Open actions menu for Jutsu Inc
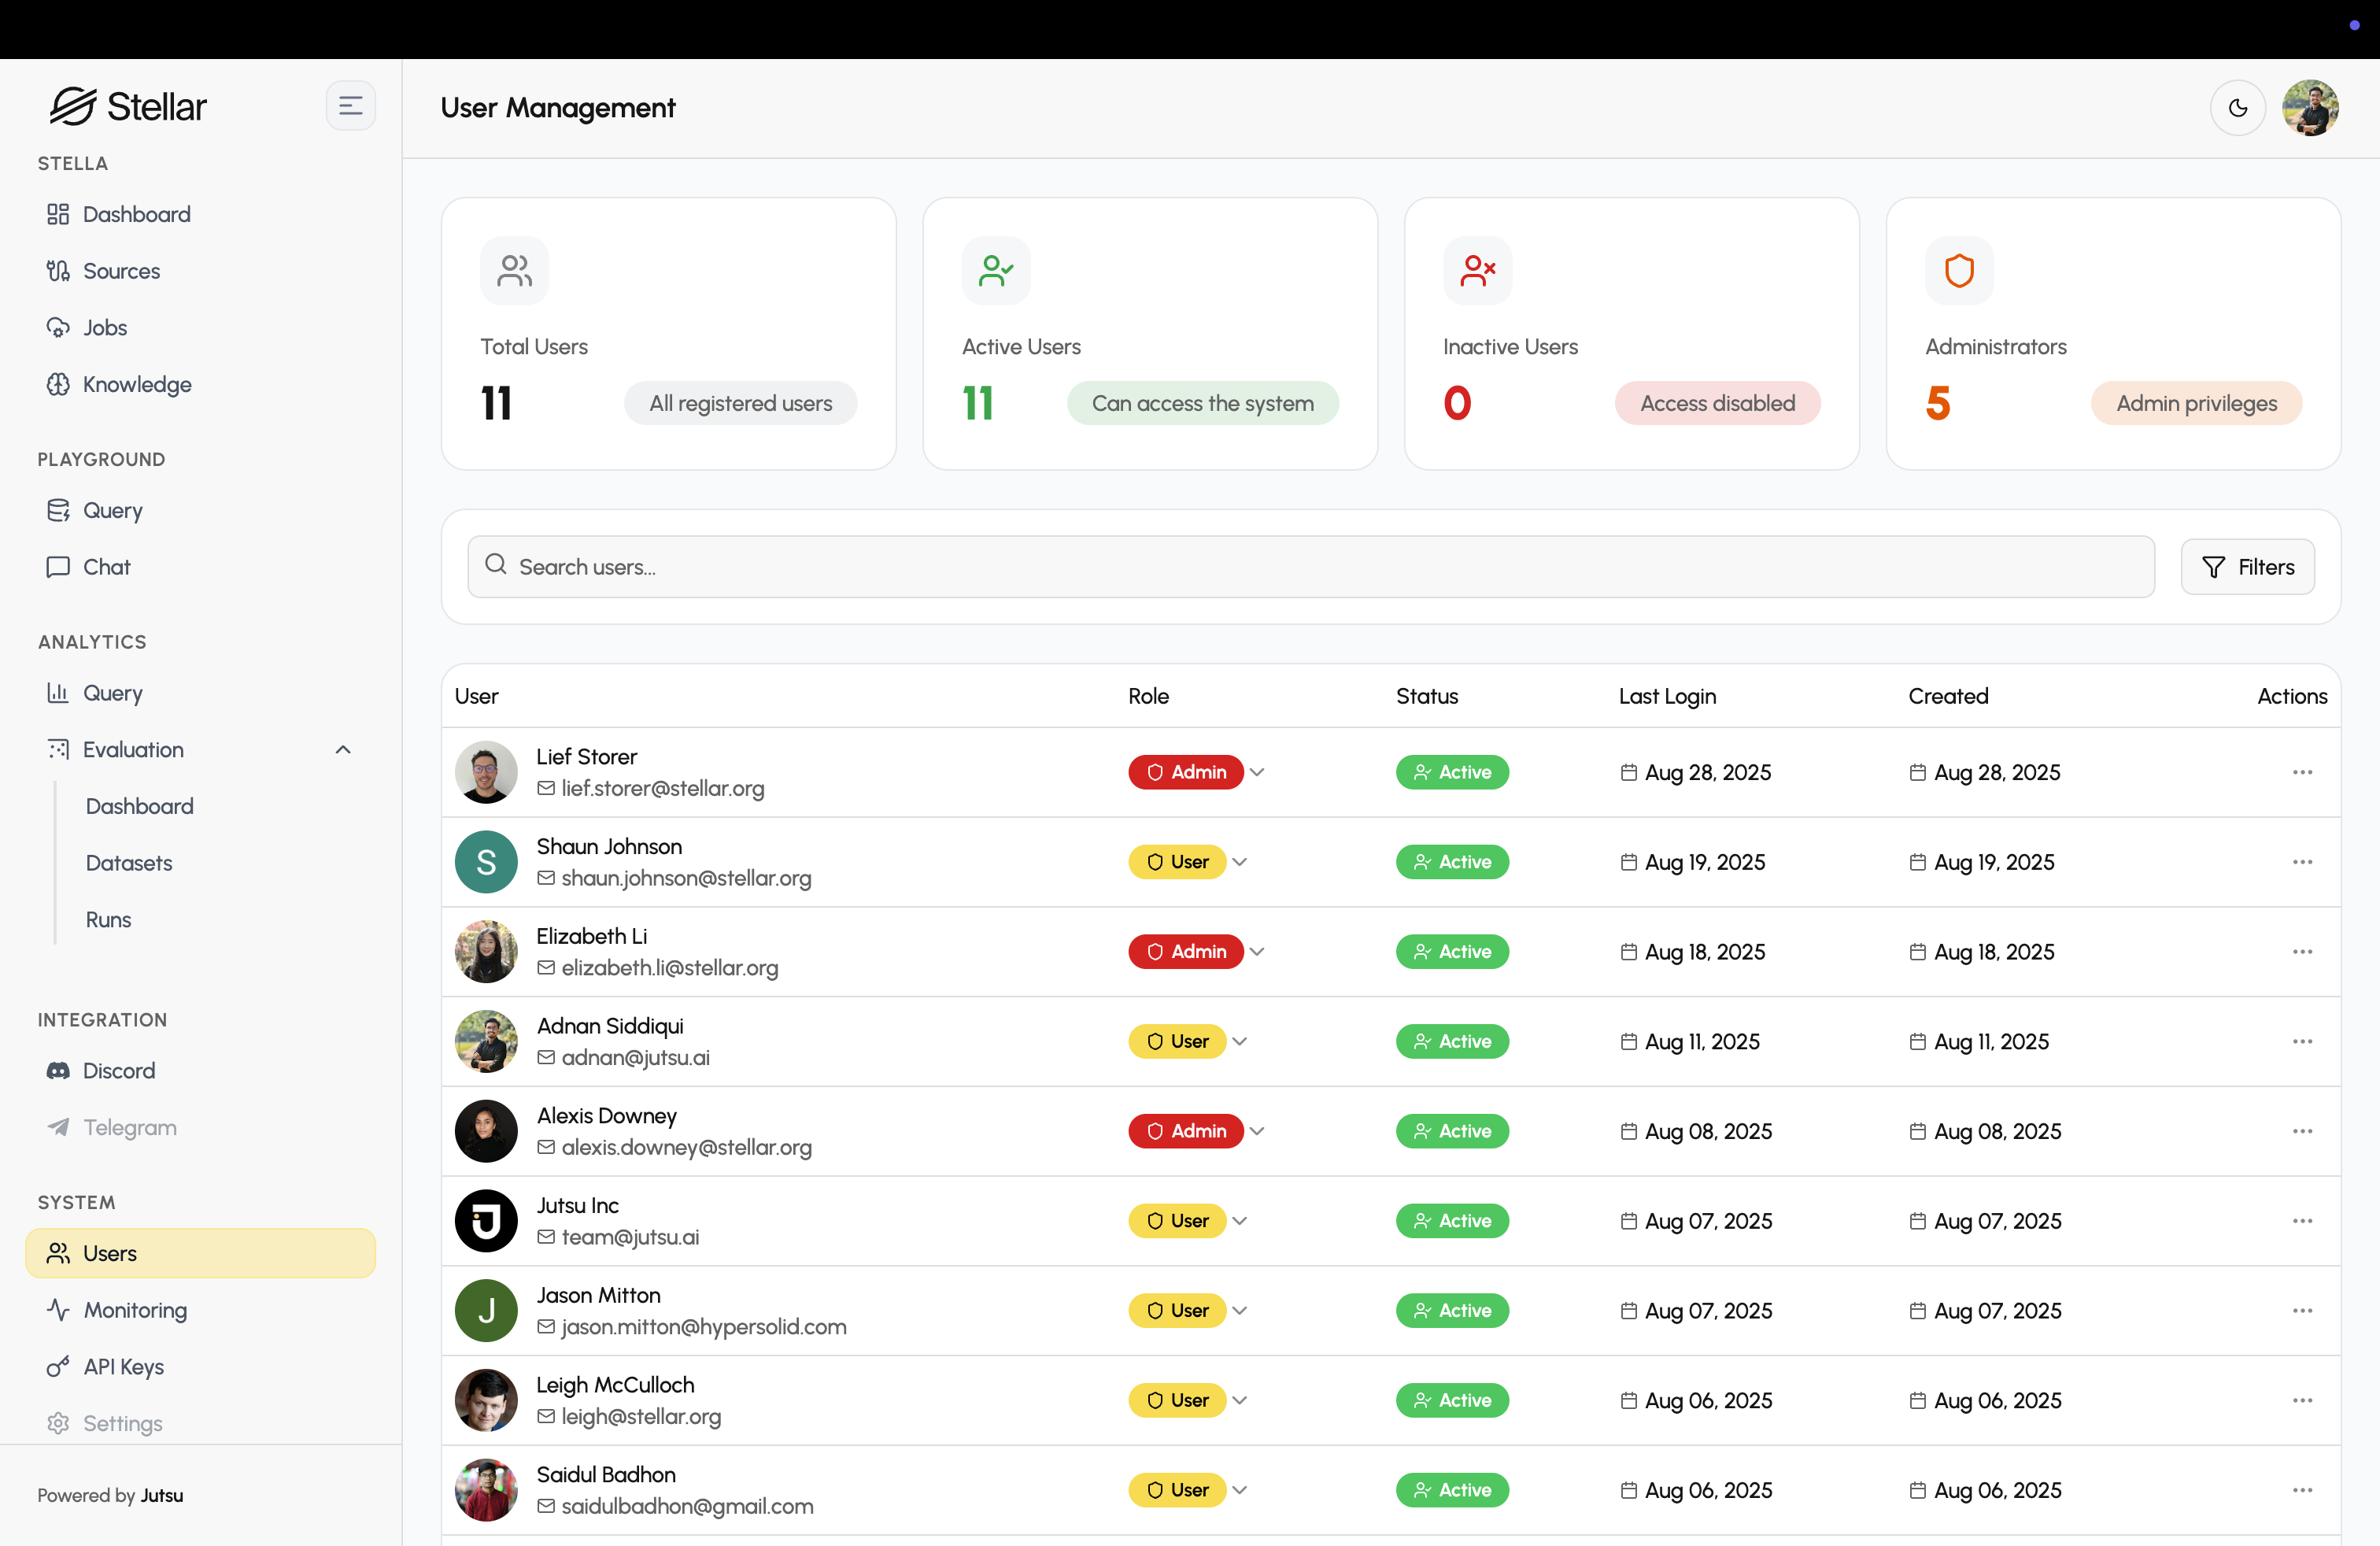This screenshot has height=1546, width=2380. point(2302,1221)
